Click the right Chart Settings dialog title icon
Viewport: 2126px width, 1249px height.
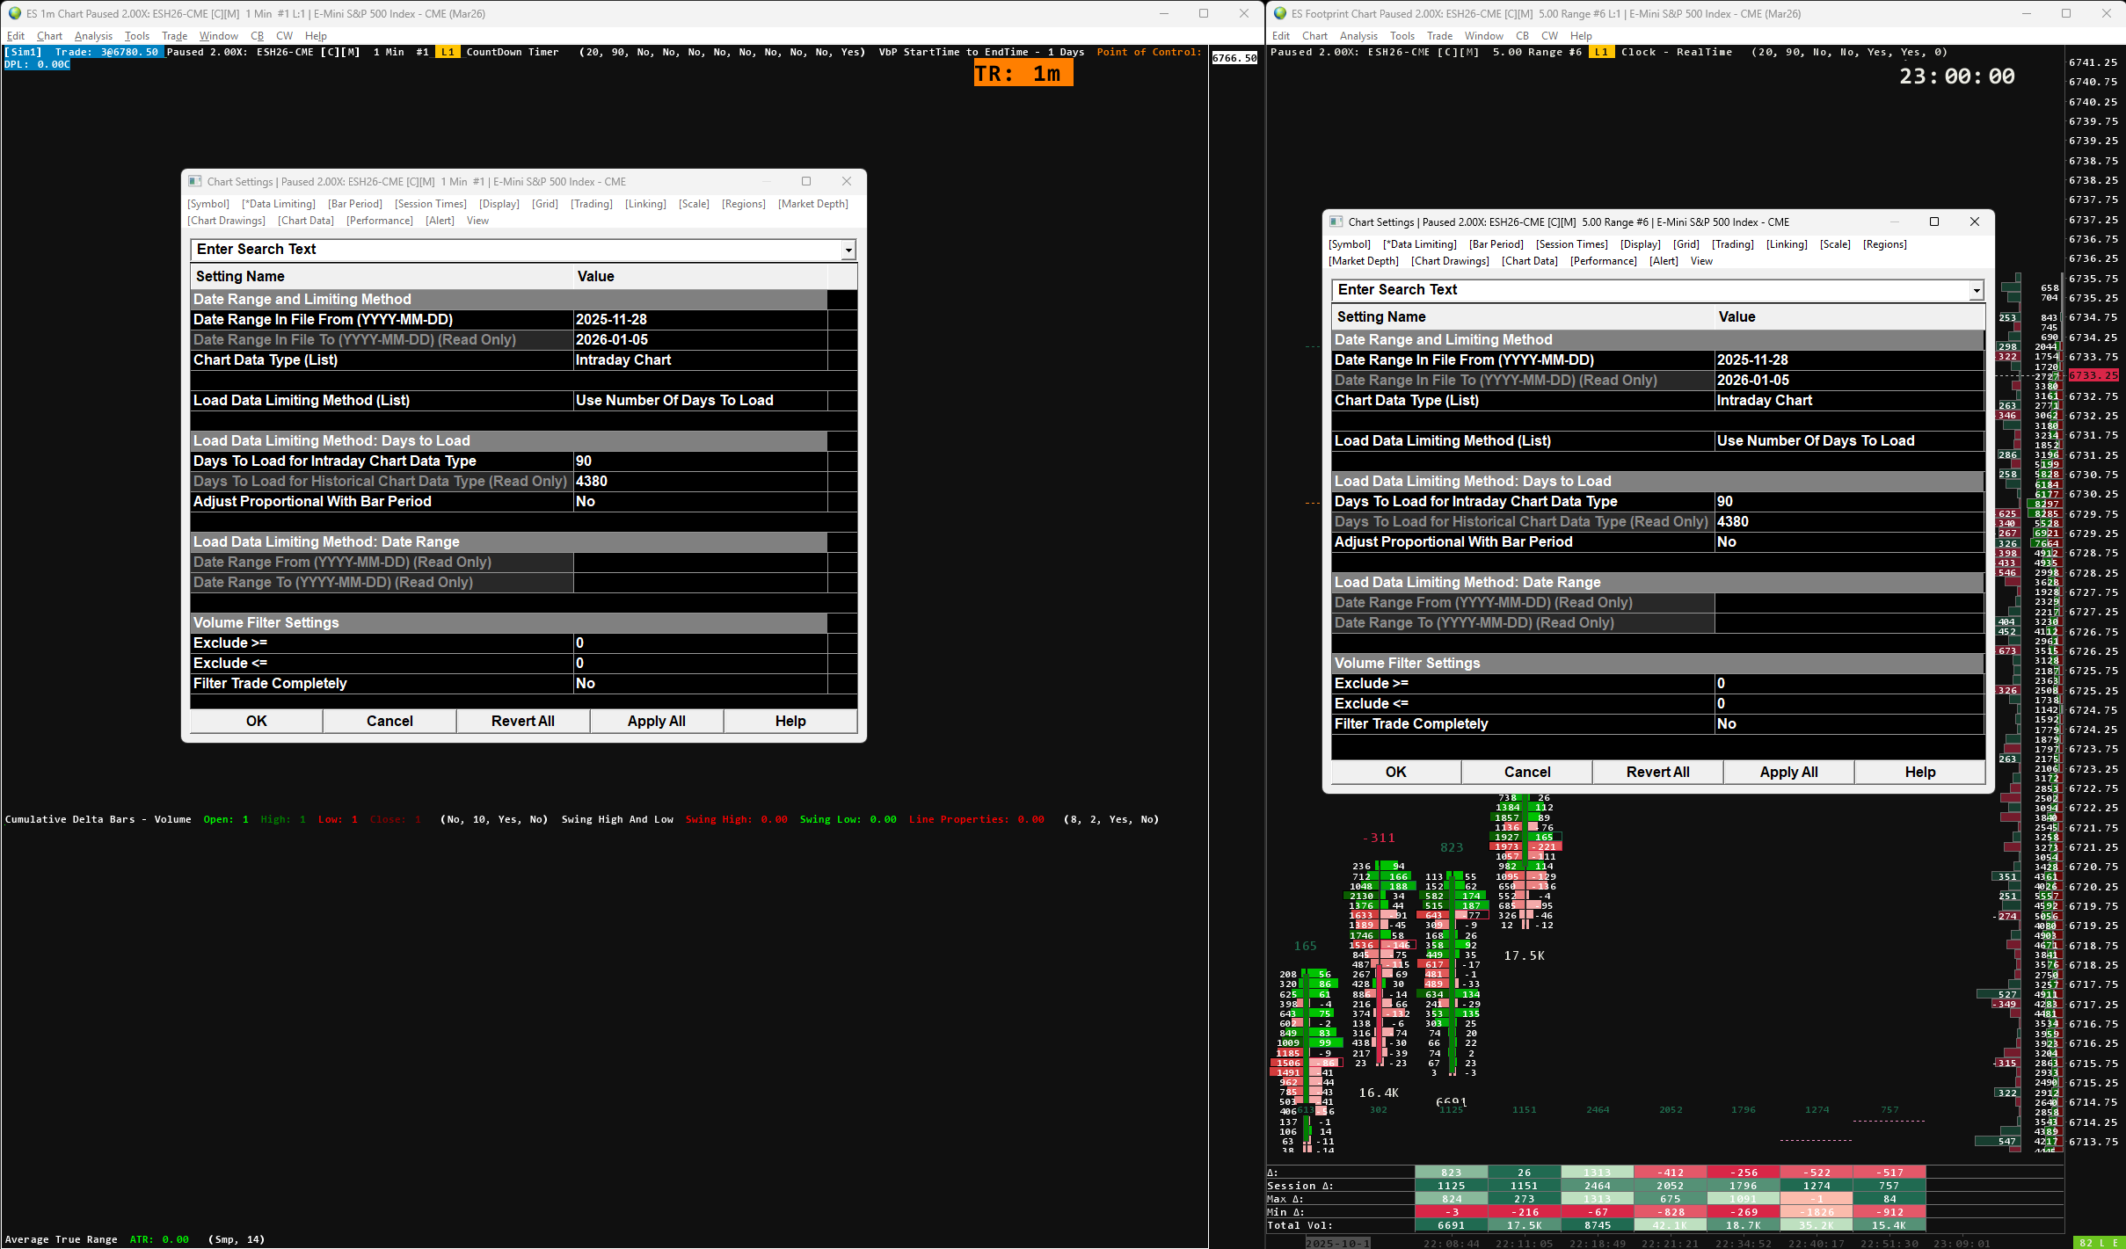[x=1336, y=221]
